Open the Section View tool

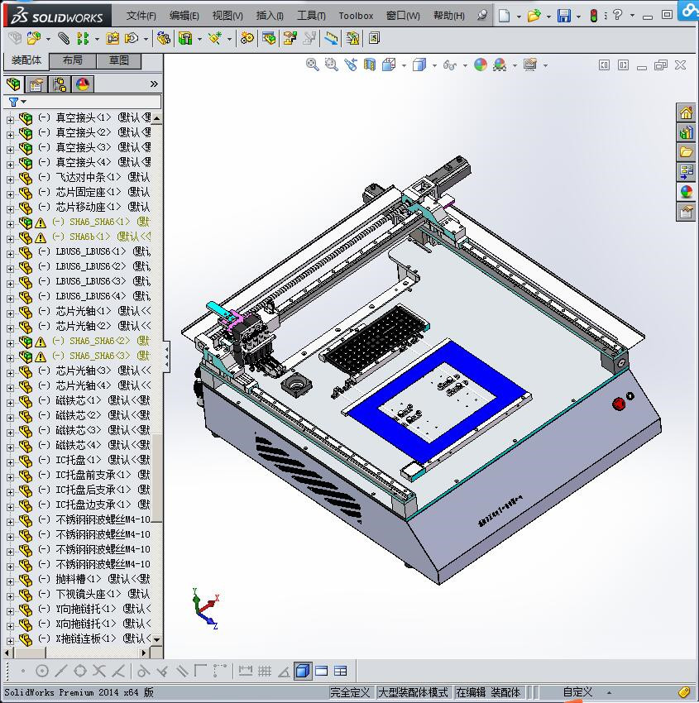tap(370, 65)
